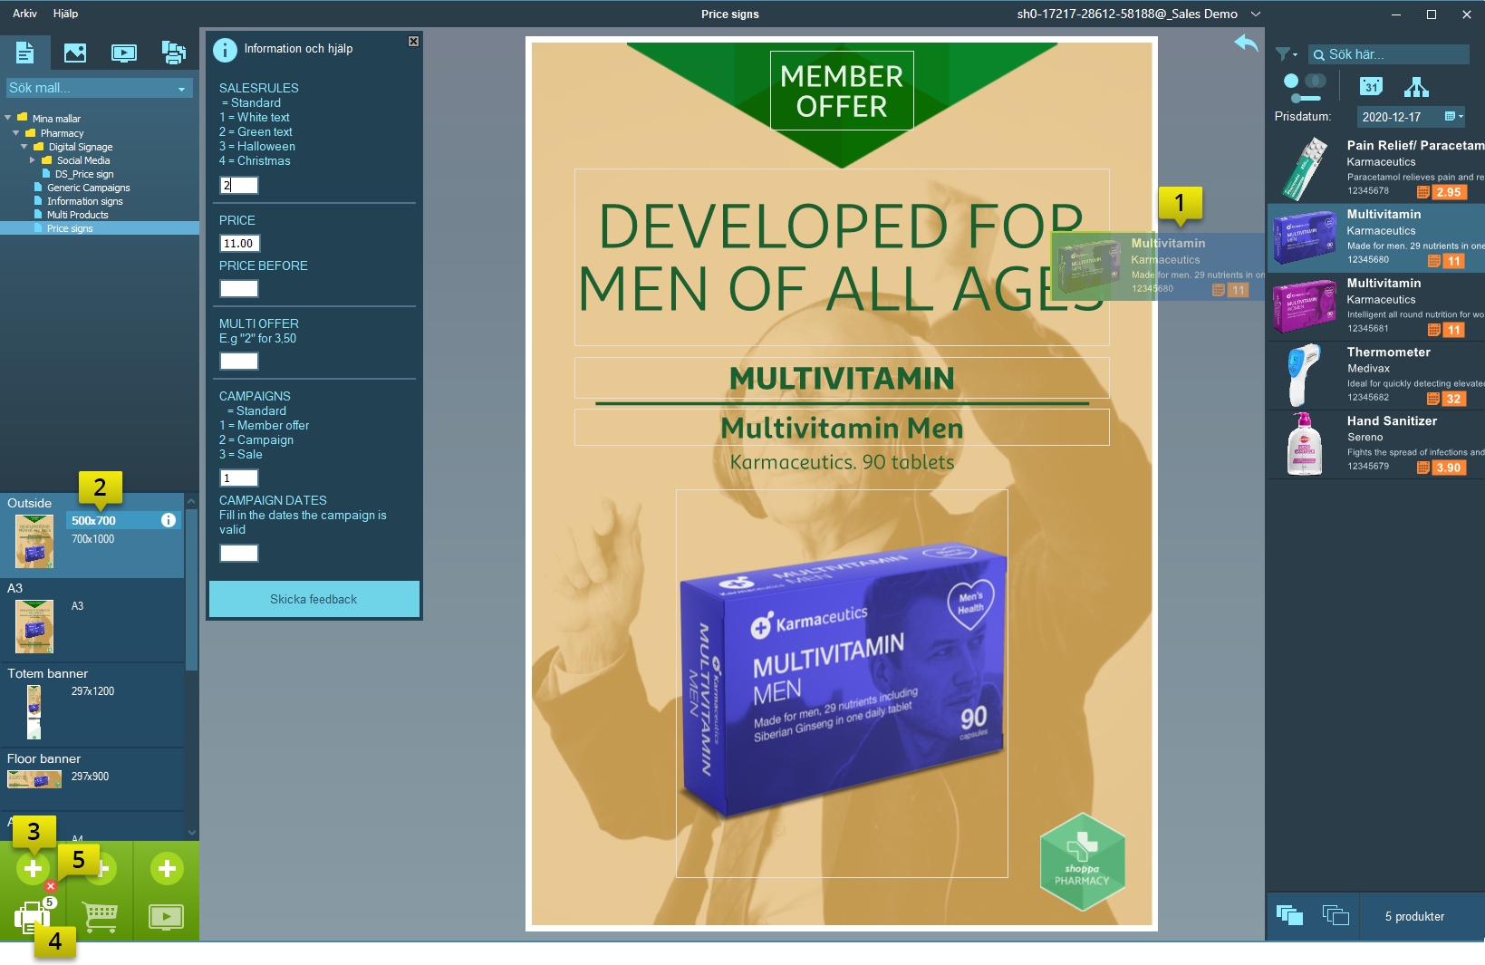Viewport: 1485px width, 965px height.
Task: Click the PRICE input field
Action: click(x=239, y=243)
